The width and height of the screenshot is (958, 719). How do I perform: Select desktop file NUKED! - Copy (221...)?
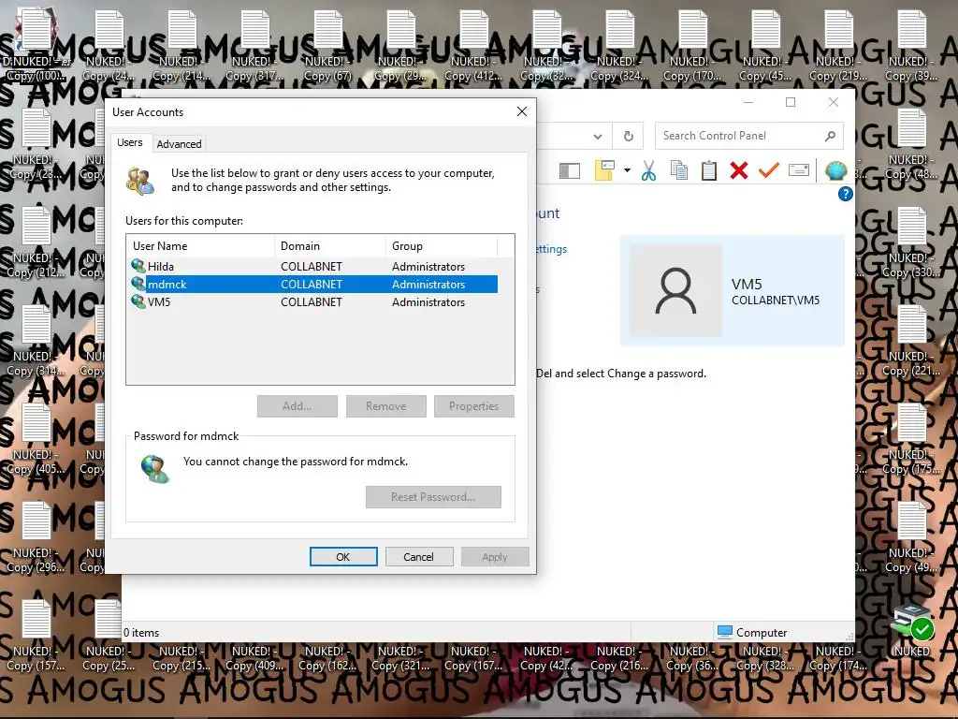[911, 341]
